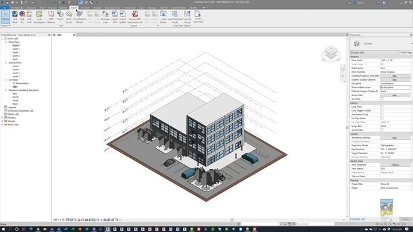Switch to the Manage ribbon tab
Viewport: 413px width, 232px height.
pos(152,8)
